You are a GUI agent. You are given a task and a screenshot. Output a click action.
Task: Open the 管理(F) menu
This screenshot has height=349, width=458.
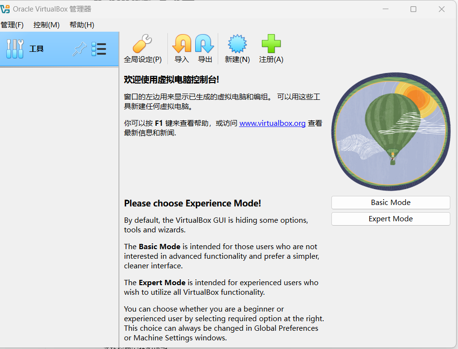(12, 25)
